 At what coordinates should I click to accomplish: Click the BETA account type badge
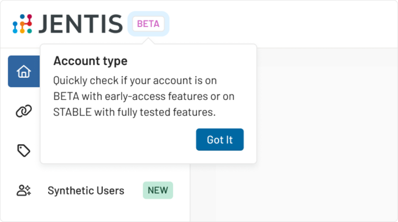click(148, 24)
